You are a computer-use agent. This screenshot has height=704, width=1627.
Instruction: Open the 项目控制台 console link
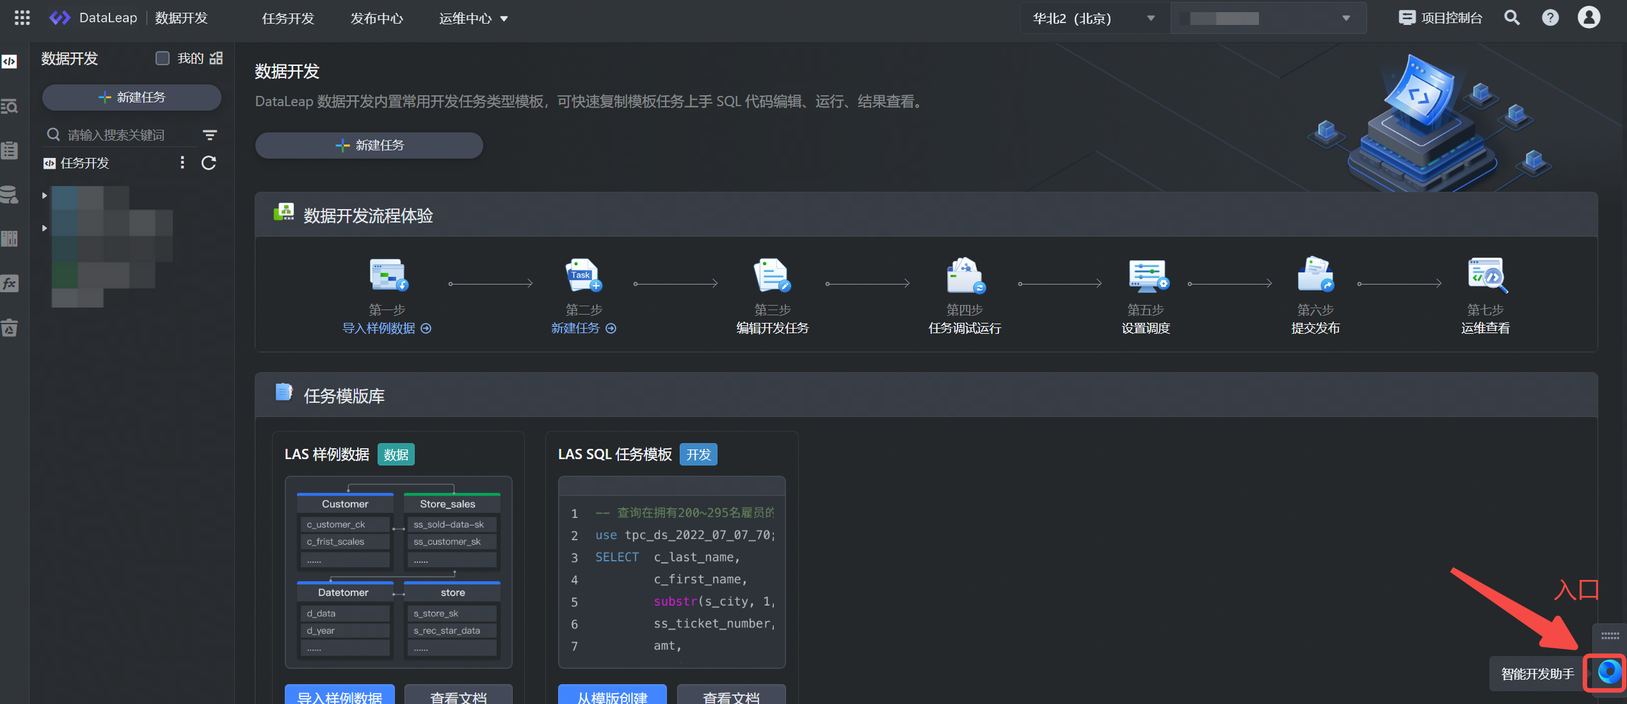(1440, 18)
